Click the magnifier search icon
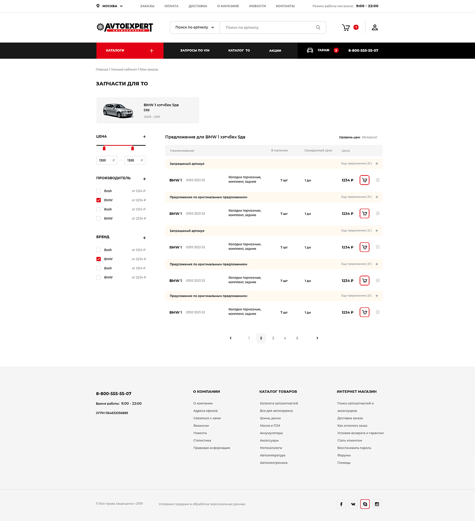 point(318,27)
